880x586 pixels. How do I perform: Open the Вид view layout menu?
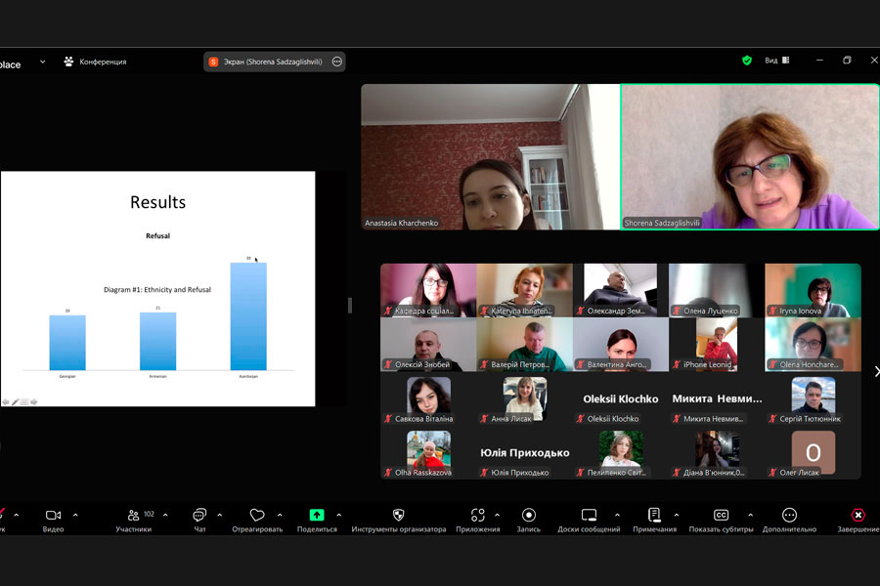[x=776, y=60]
